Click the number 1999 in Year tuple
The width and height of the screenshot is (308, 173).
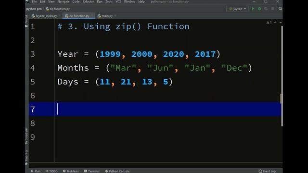coord(110,54)
